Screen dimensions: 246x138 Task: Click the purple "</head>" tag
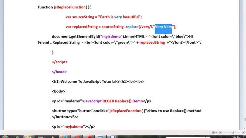tap(59, 72)
